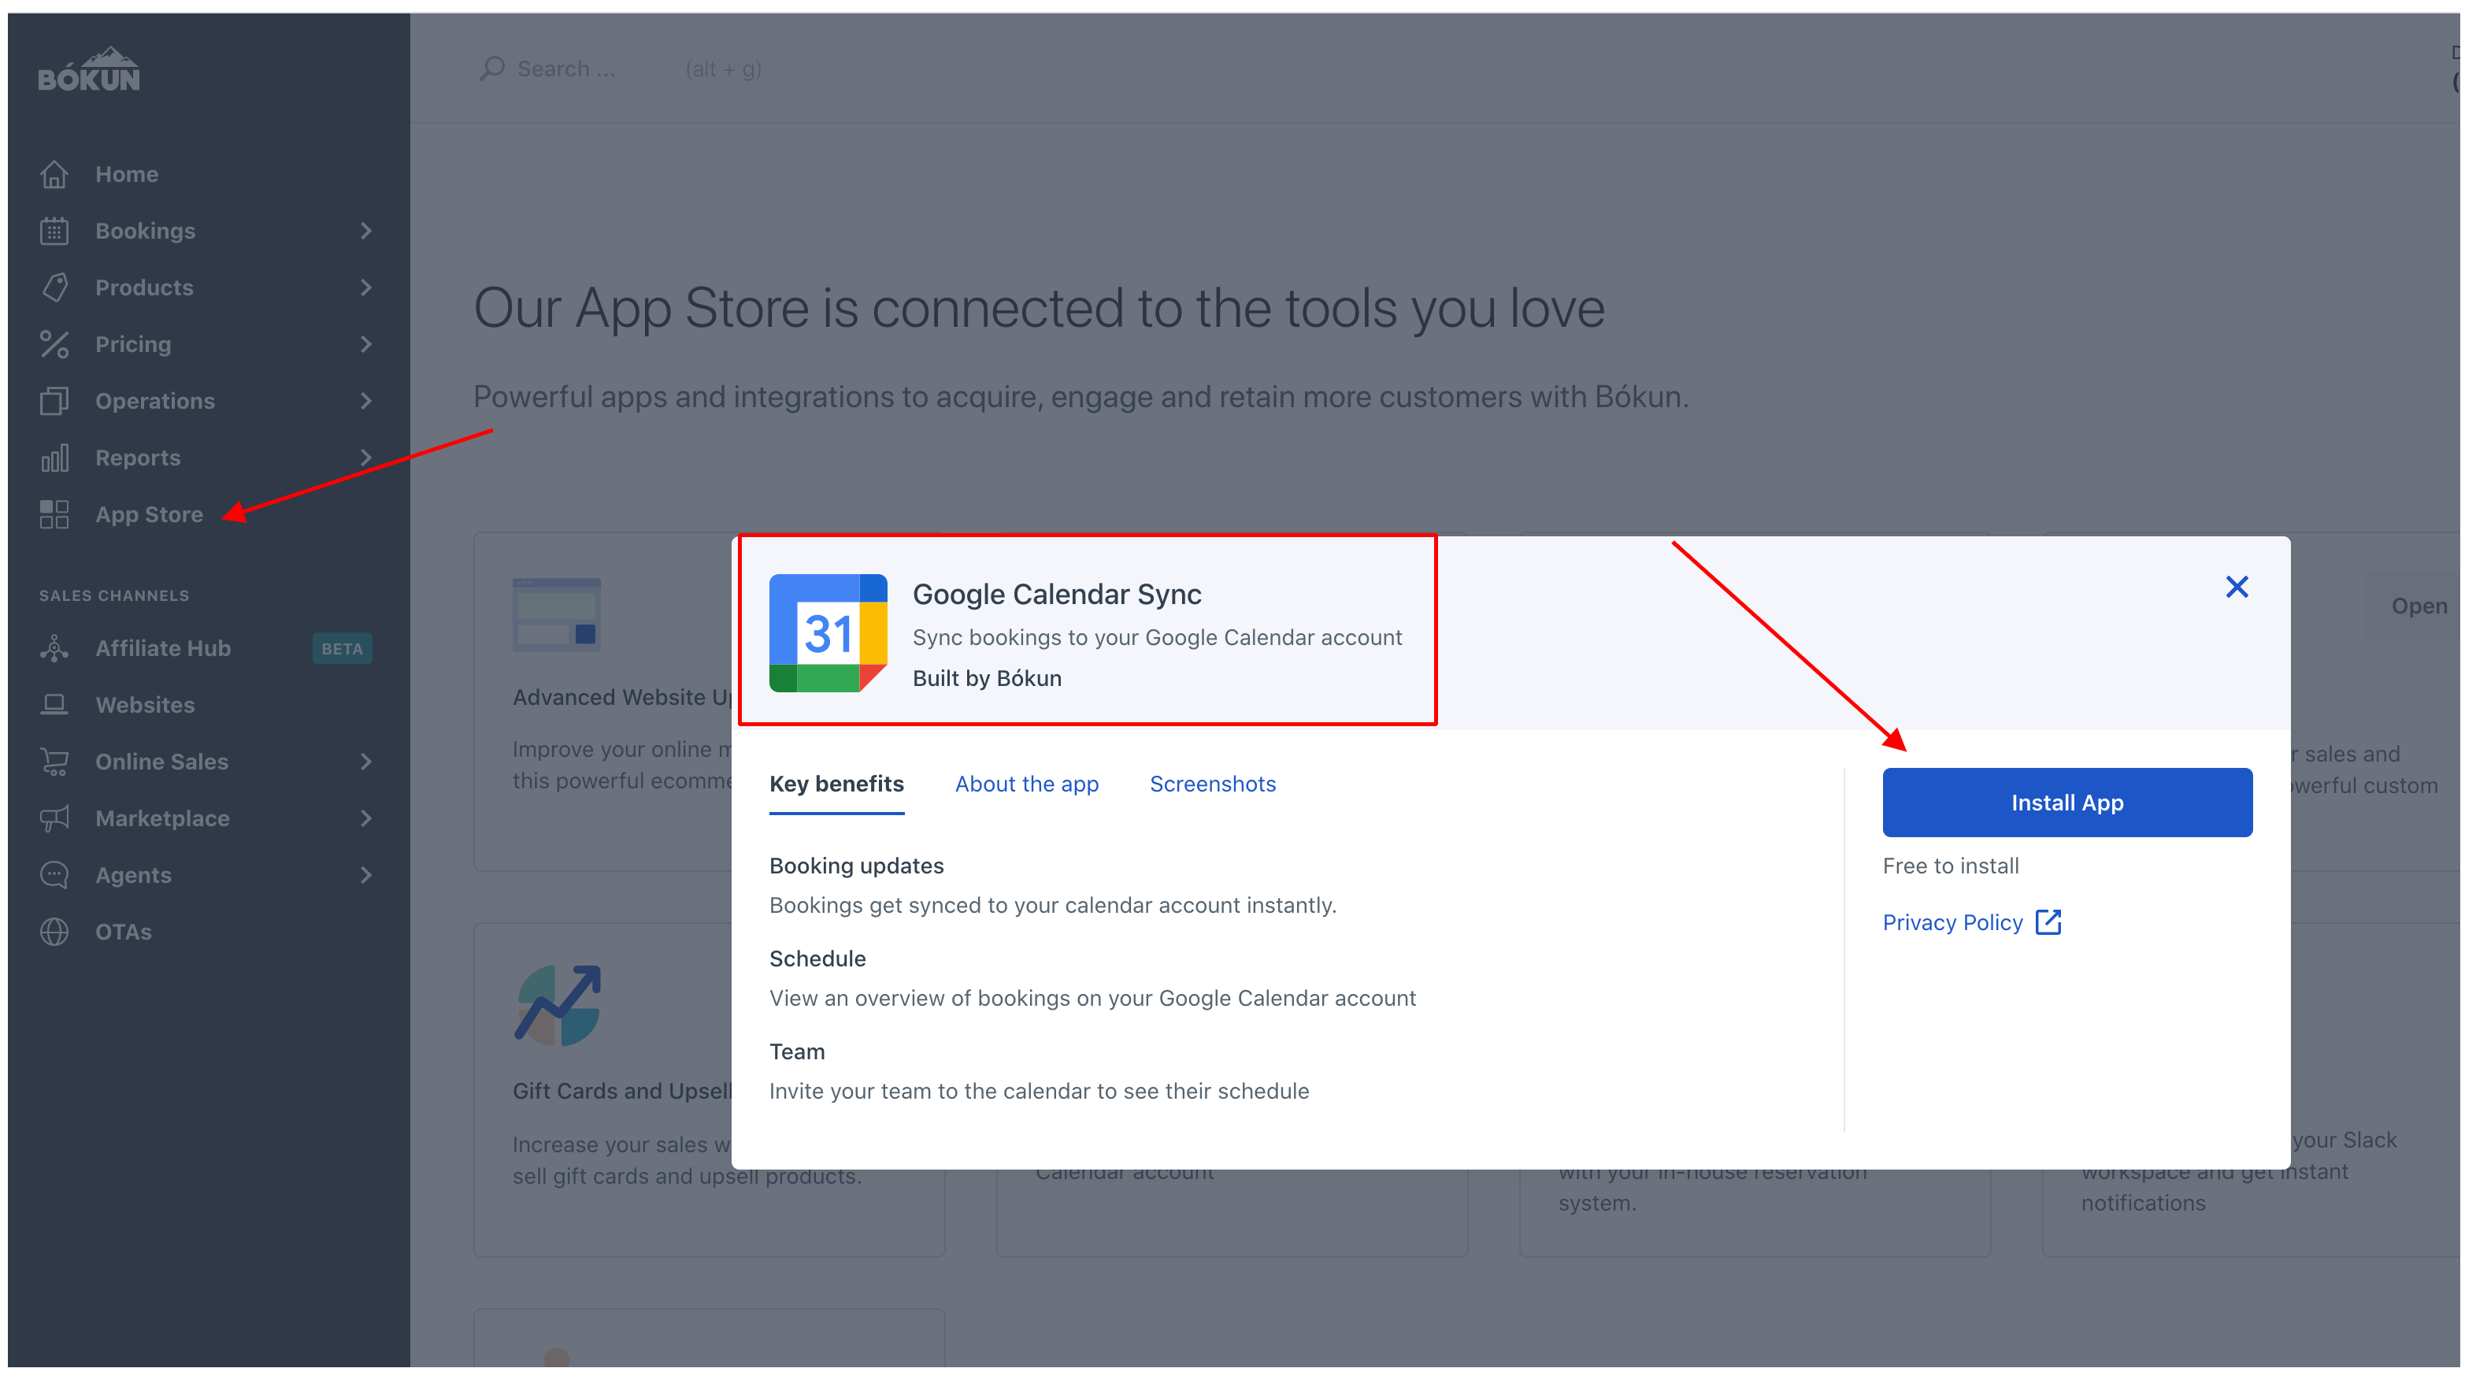This screenshot has width=2476, height=1383.
Task: Expand the Products menu chevron
Action: pyautogui.click(x=365, y=287)
